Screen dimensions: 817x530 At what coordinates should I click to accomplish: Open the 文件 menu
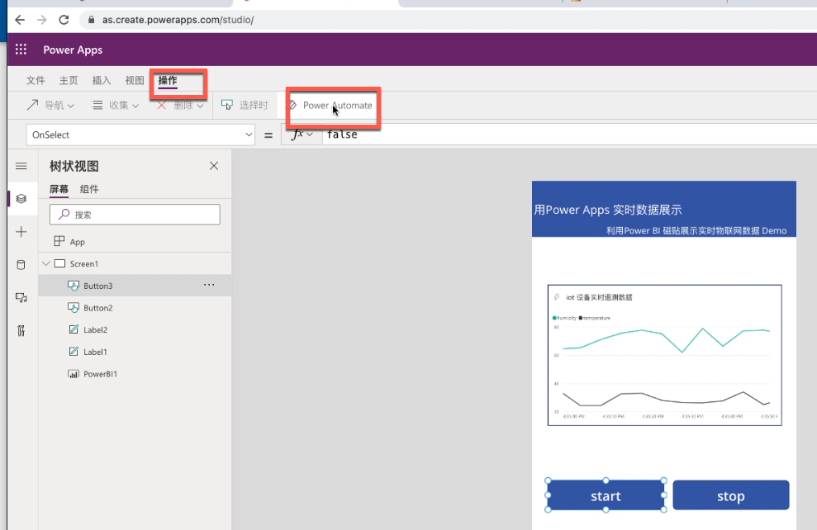click(x=36, y=80)
